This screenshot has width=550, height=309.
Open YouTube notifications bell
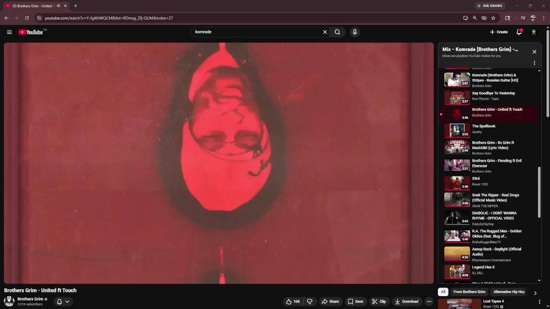(519, 32)
